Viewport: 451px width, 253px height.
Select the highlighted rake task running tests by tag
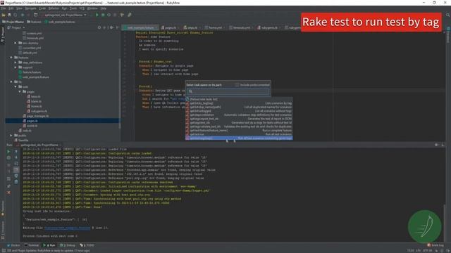pos(239,138)
